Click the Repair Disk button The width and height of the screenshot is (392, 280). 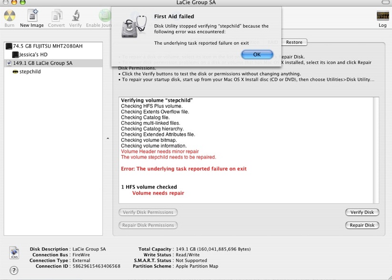tap(362, 225)
